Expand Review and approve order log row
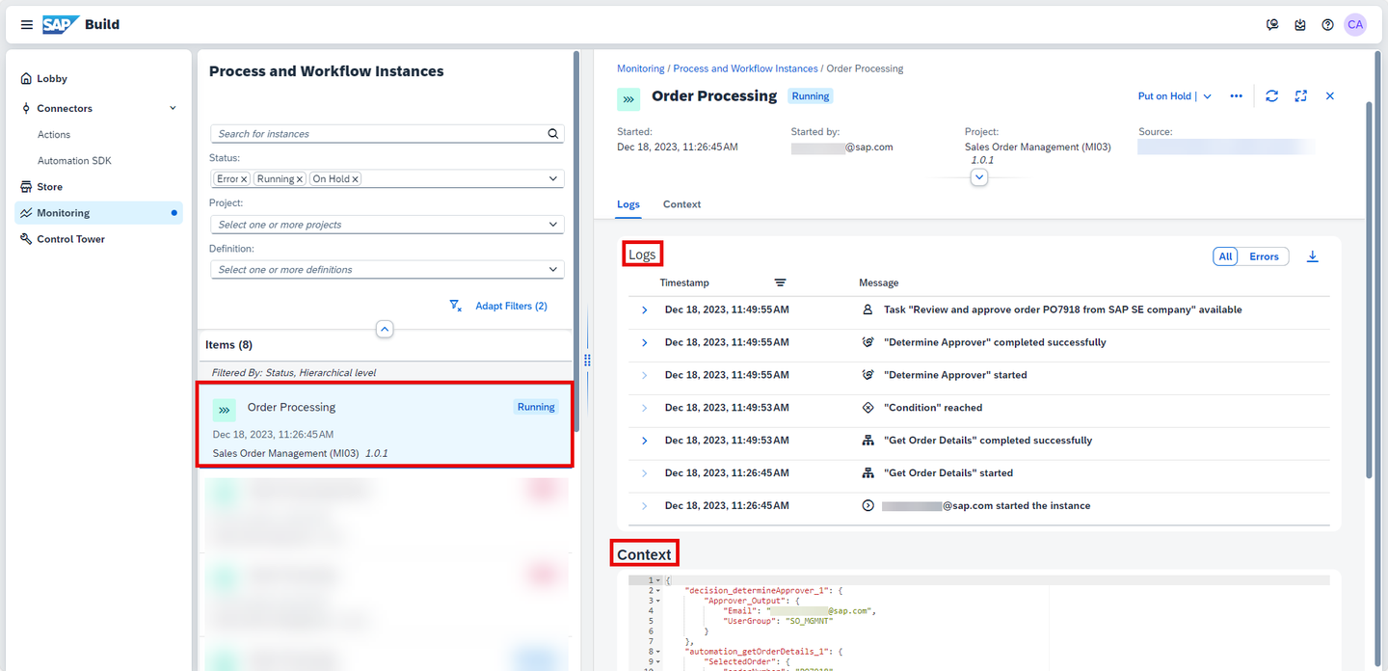Screen dimensions: 1388x671 (645, 309)
